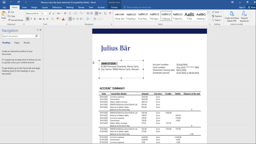Toggle justify alignment
Image resolution: width=256 pixels, height=144 pixels.
coord(81,19)
